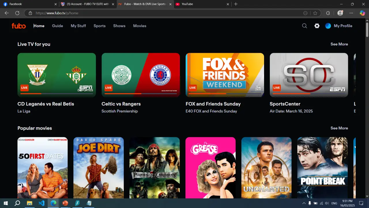Open the Fubo search icon
This screenshot has height=208, width=369.
point(304,26)
